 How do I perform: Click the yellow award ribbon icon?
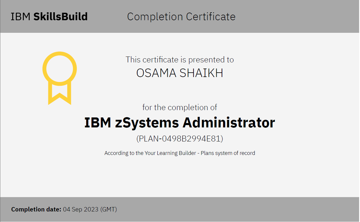[60, 78]
